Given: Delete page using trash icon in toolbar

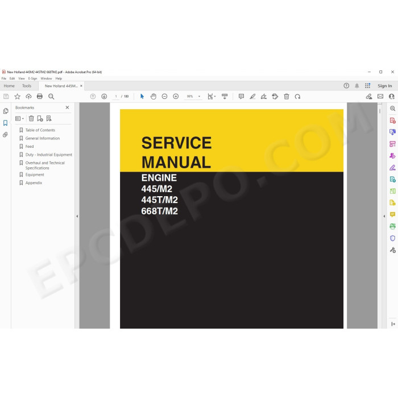Looking at the screenshot, I should click(287, 97).
